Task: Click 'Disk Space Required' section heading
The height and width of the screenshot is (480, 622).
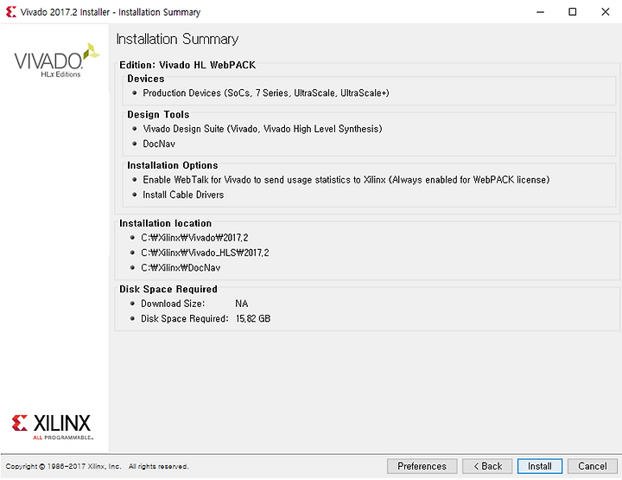Action: pyautogui.click(x=168, y=289)
